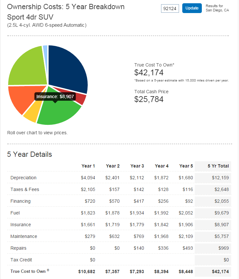This screenshot has width=239, height=279.
Task: Click Repairs total $969
Action: point(224,248)
